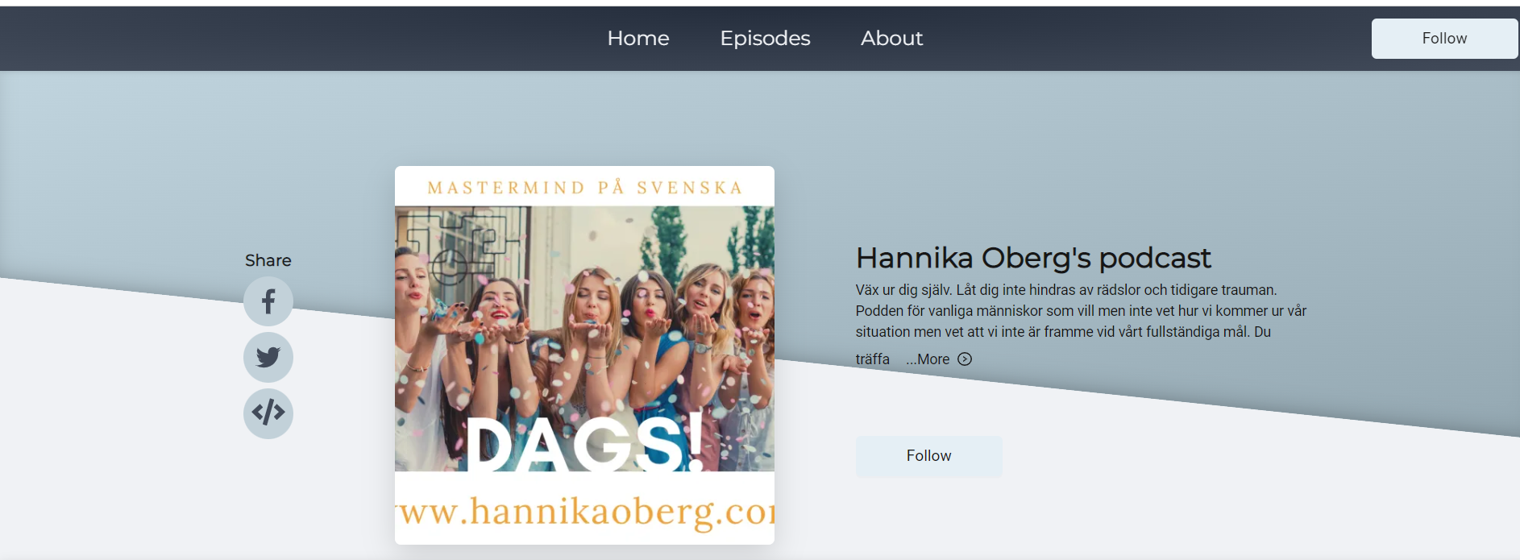This screenshot has width=1520, height=560.
Task: Click MASTERMIND PÅ SVENSKA heading on cover
Action: click(584, 188)
